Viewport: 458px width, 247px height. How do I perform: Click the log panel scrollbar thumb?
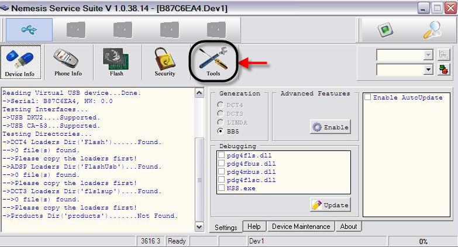tap(199, 180)
